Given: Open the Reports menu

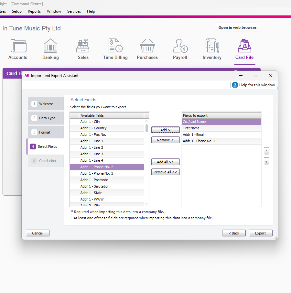Looking at the screenshot, I should (34, 11).
